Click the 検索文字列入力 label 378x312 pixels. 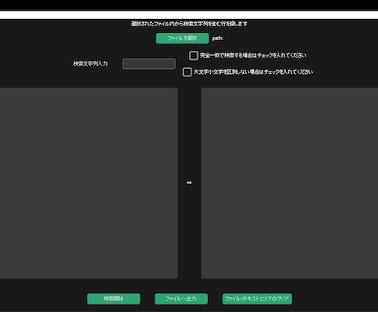pyautogui.click(x=90, y=63)
